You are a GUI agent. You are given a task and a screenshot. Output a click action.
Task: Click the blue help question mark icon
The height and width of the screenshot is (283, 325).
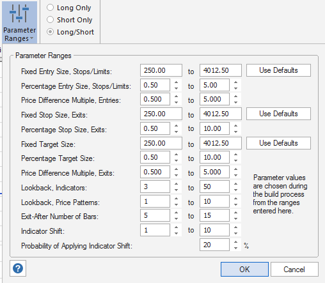coord(18,268)
